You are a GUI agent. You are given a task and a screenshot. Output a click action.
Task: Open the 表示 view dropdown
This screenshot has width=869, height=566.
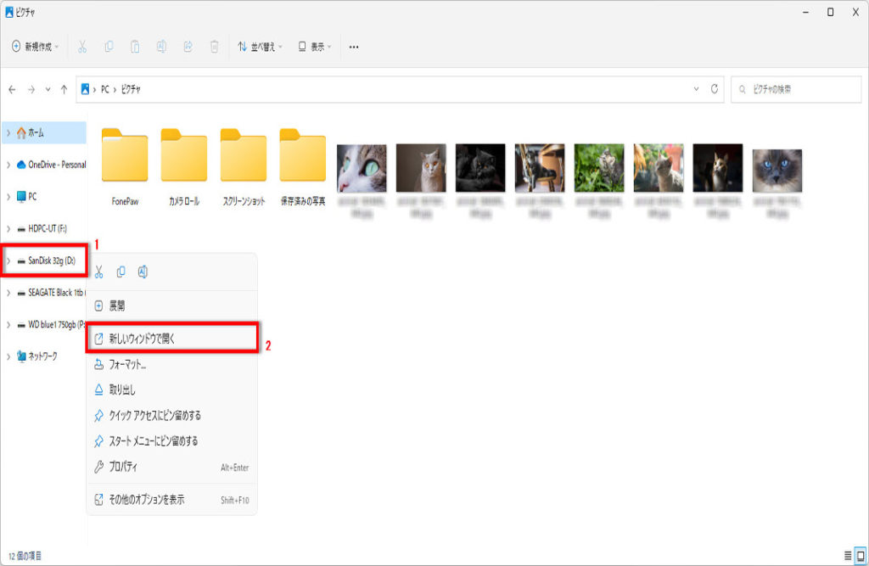coord(314,47)
